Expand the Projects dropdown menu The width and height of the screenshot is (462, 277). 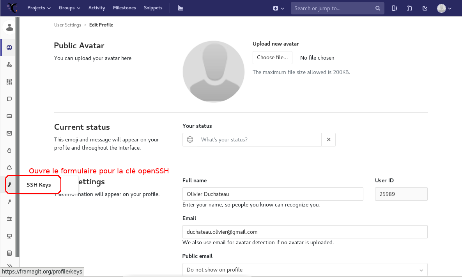(x=39, y=8)
